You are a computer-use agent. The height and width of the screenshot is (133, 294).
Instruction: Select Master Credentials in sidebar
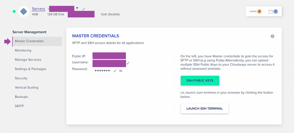pos(29,41)
